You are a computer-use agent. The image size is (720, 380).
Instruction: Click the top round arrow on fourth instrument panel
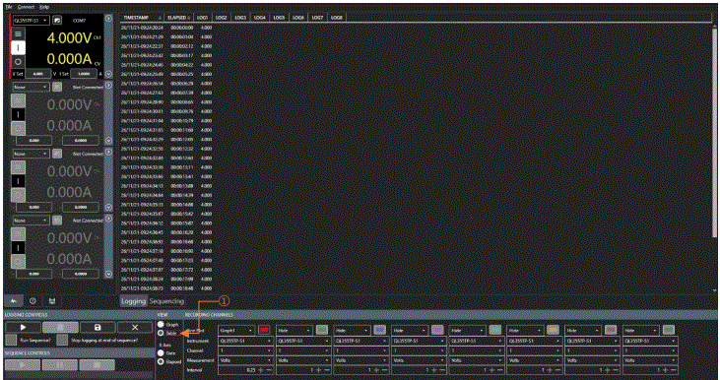108,219
